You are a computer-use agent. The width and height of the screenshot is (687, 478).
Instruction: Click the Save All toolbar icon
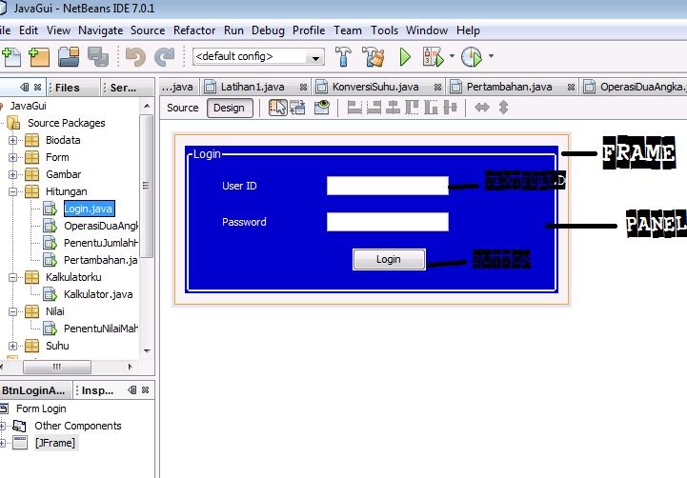coord(98,57)
